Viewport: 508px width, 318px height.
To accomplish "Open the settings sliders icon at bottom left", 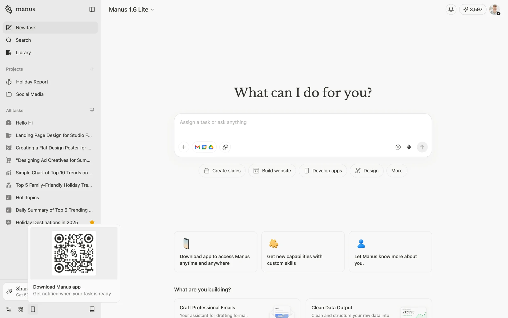I will pyautogui.click(x=9, y=309).
